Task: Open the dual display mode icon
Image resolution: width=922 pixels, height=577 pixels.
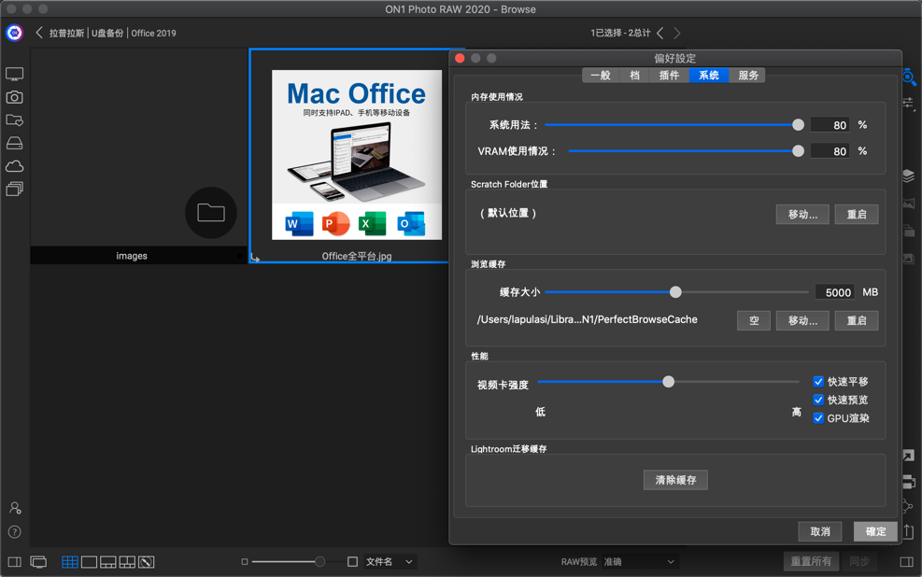Action: pyautogui.click(x=39, y=562)
